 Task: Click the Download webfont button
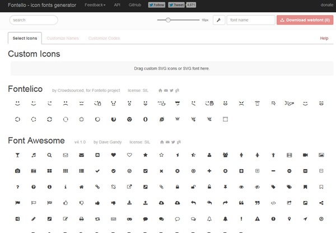[304, 20]
